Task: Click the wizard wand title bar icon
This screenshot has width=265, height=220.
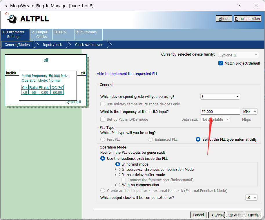Action: [6, 6]
